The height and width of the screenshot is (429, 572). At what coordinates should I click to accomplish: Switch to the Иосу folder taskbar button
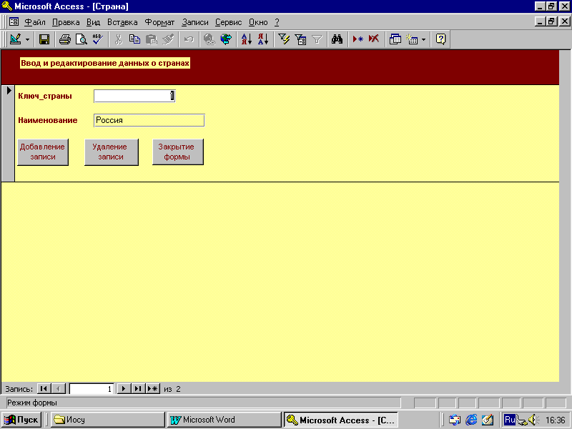[x=107, y=420]
